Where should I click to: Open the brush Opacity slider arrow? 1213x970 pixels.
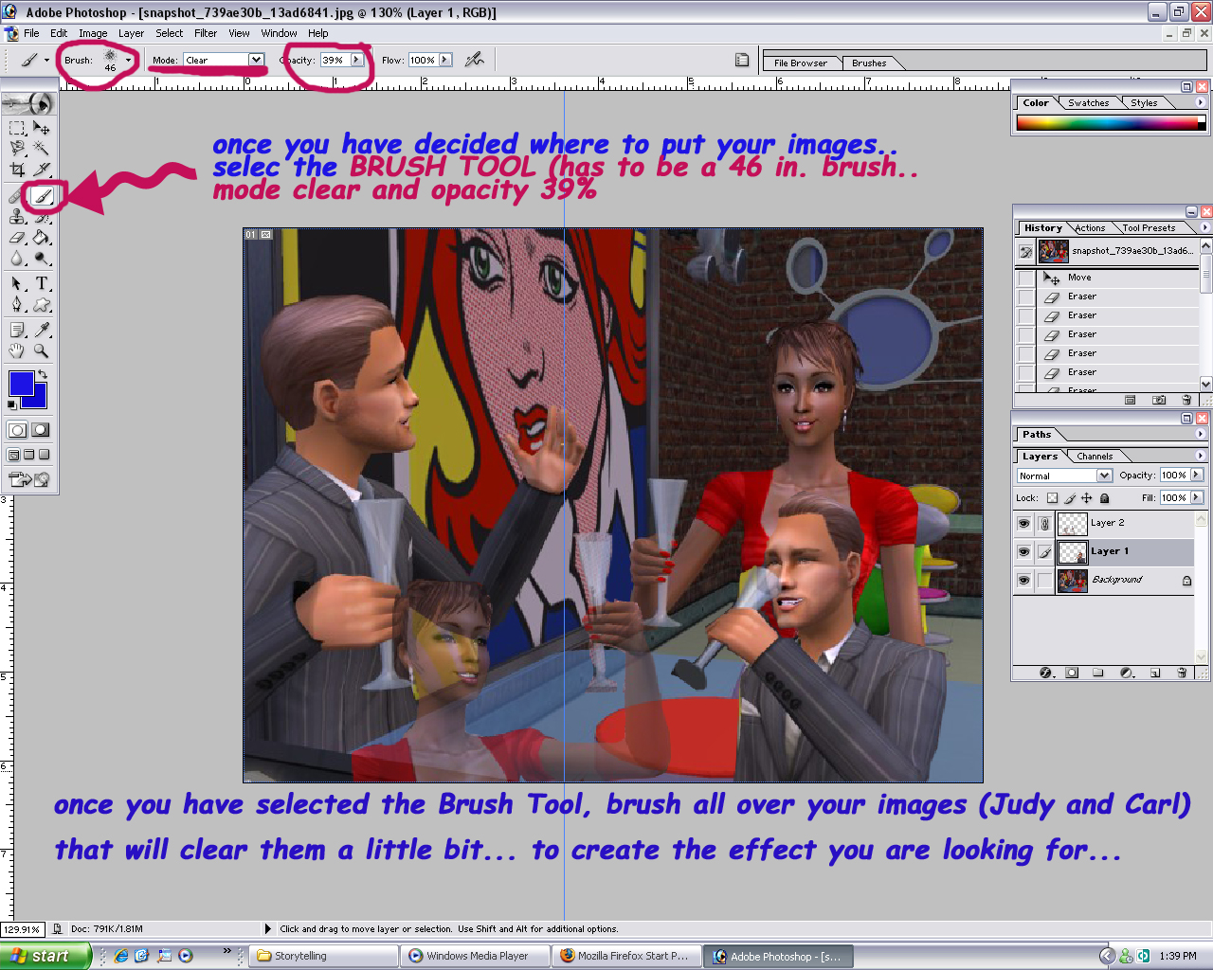tap(356, 60)
